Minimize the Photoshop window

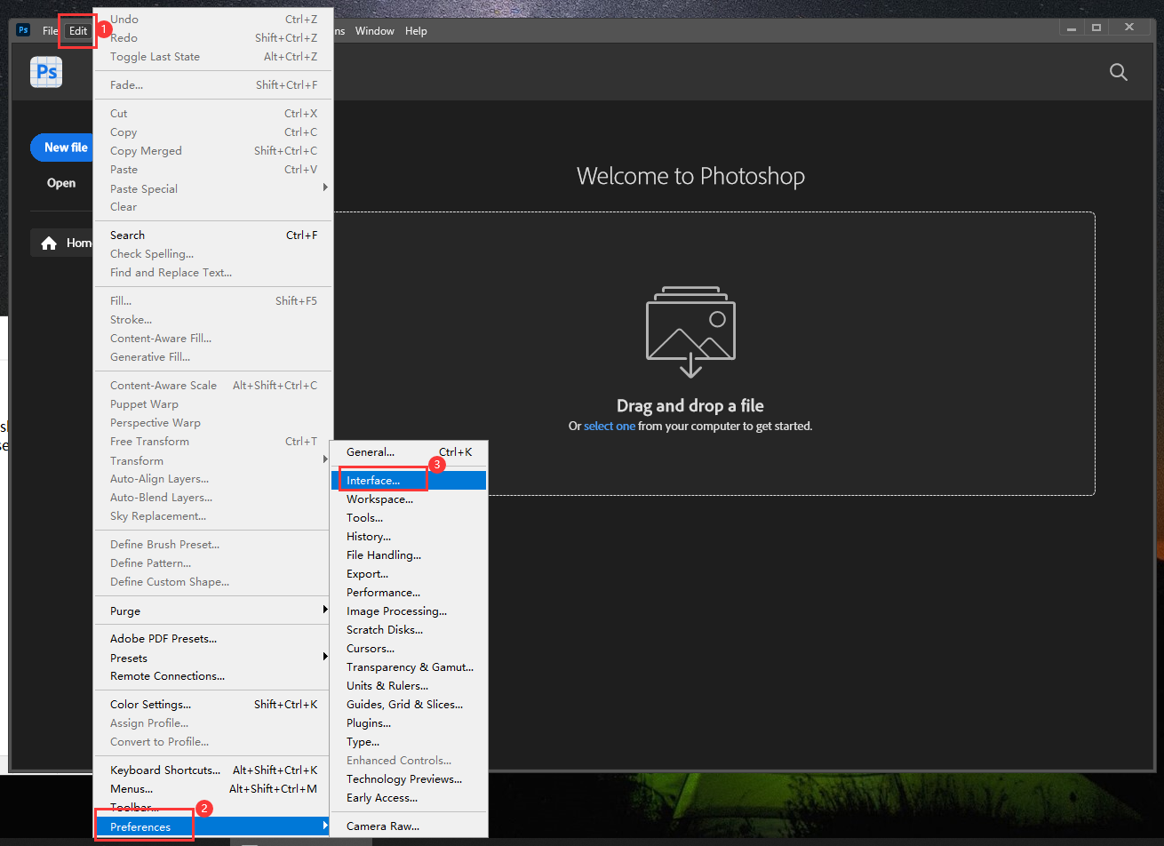(1072, 28)
